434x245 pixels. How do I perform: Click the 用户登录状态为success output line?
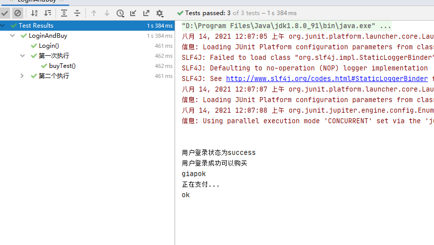coord(219,152)
